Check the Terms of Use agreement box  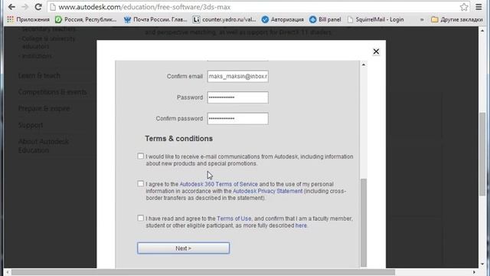tap(141, 218)
